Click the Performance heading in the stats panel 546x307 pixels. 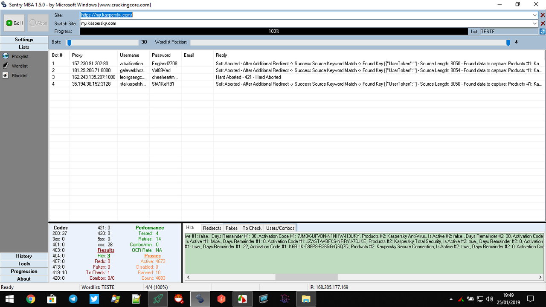[150, 228]
